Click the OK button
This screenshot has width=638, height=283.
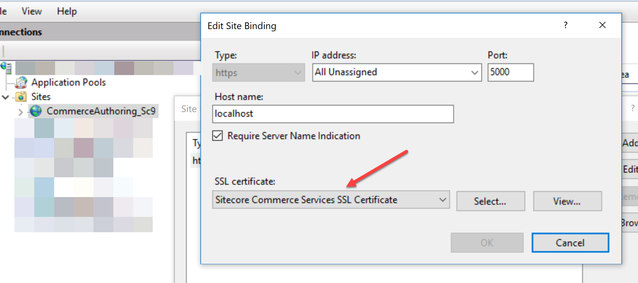(487, 243)
